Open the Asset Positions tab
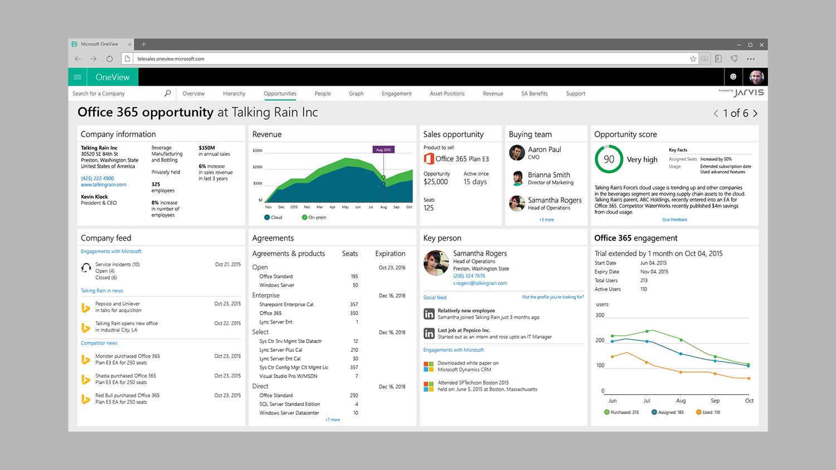The width and height of the screenshot is (836, 470). 447,94
